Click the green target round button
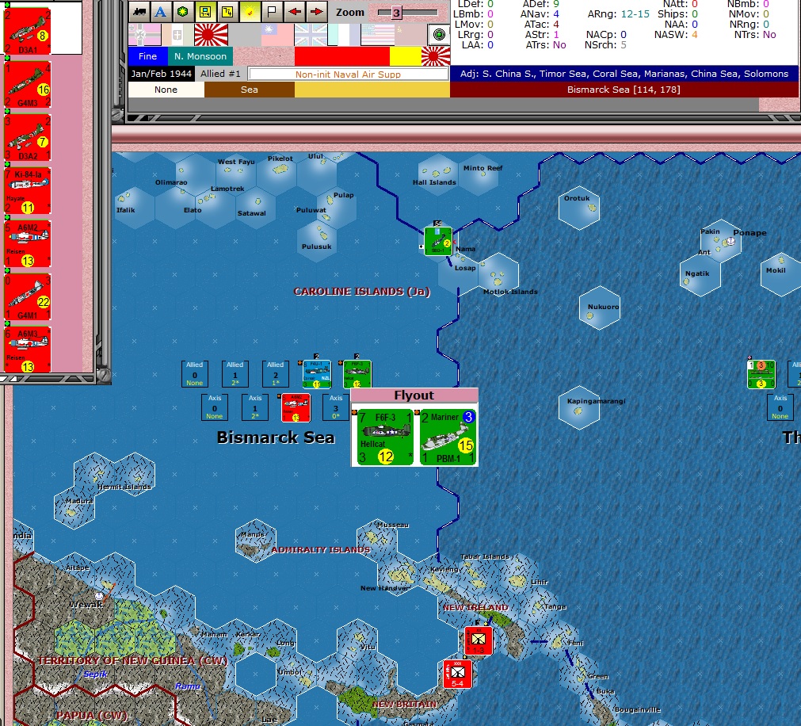 tap(439, 35)
